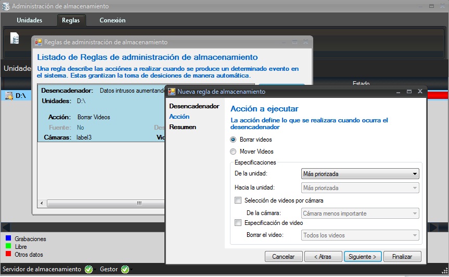This screenshot has height=277, width=449.
Task: Switch to the Unidades tab
Action: tap(30, 20)
